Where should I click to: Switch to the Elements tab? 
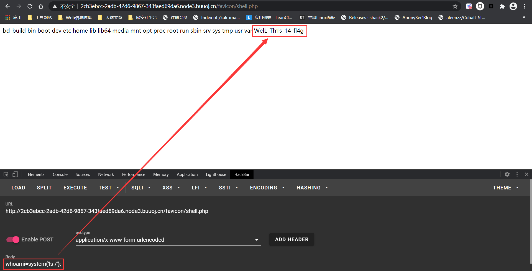click(36, 174)
